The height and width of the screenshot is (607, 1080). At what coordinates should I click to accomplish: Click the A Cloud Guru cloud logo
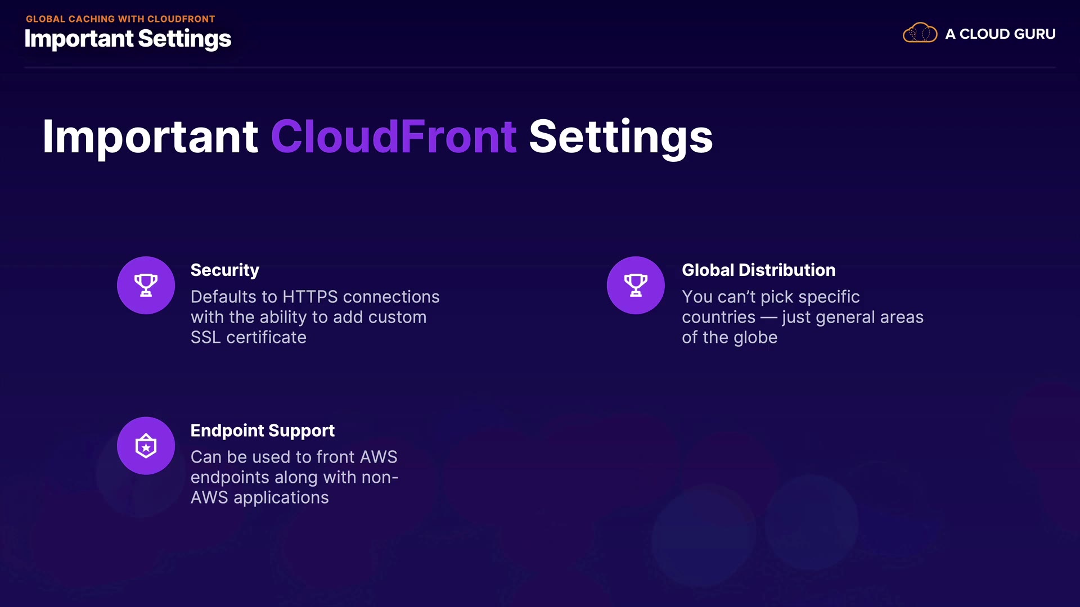pos(920,33)
